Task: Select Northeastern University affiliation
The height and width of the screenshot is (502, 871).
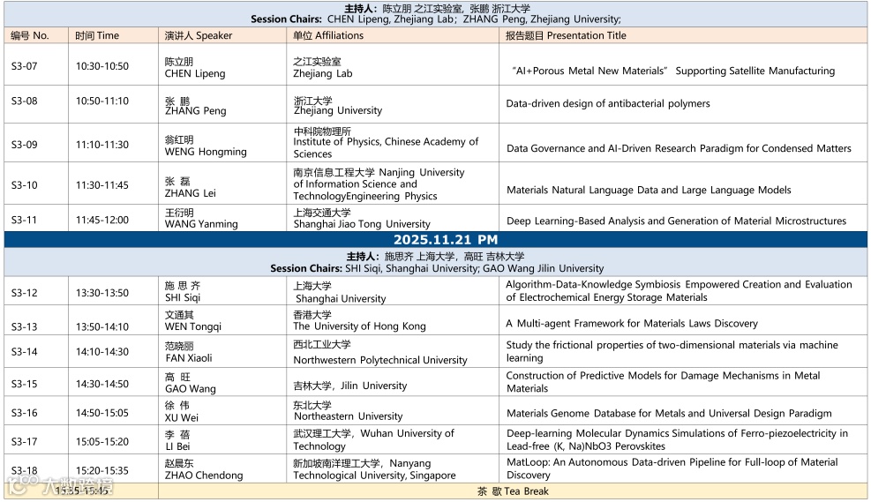Action: tap(349, 411)
